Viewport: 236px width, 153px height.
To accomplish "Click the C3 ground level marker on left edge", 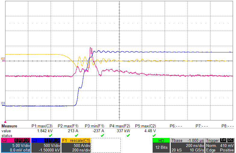I will pos(3,103).
